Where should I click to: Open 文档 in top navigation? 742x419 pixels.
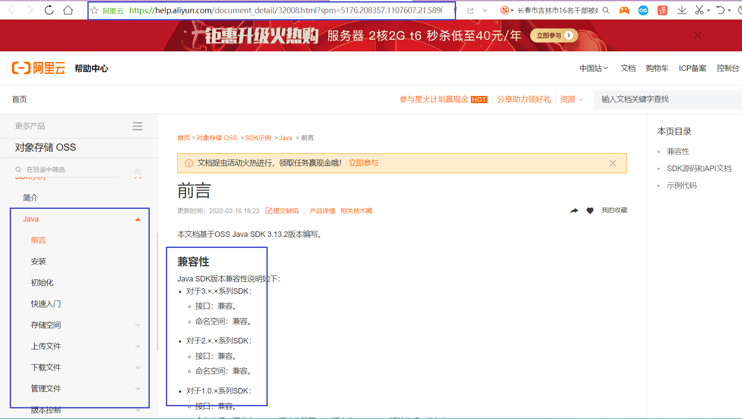coord(628,68)
